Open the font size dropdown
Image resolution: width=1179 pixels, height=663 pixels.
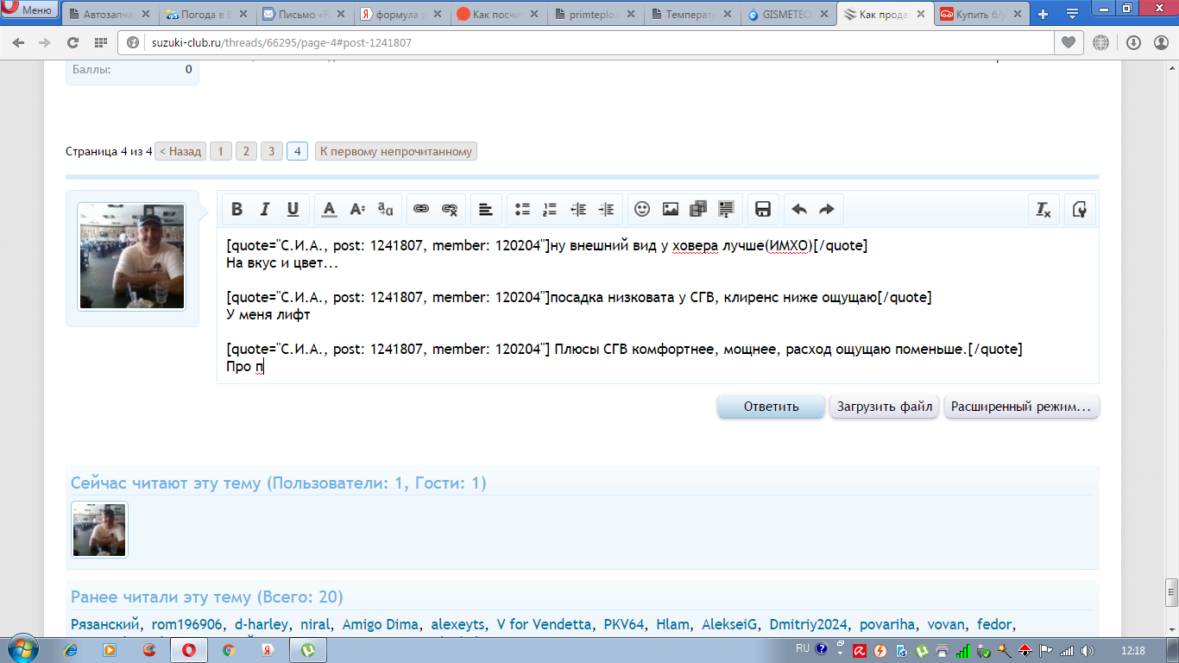click(357, 209)
